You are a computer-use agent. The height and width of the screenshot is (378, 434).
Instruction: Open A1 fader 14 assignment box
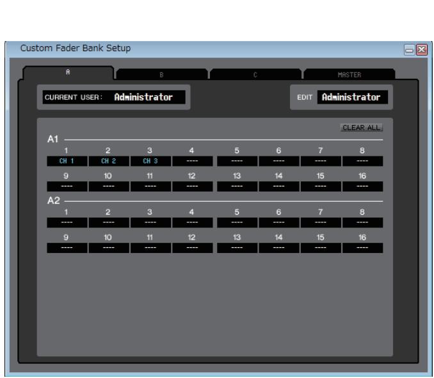[279, 186]
